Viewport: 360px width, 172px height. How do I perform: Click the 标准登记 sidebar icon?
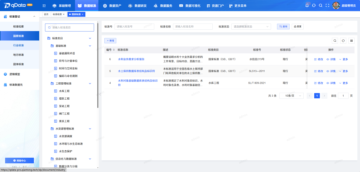point(5,17)
